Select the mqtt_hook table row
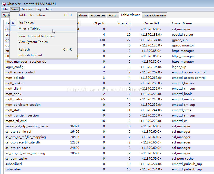The image size is (214, 174). click(x=109, y=94)
